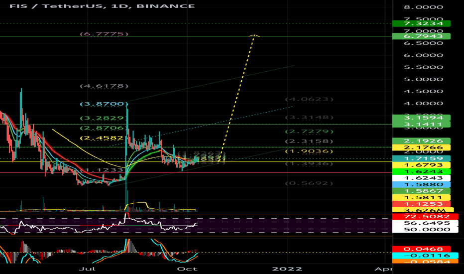Select the blue (3.8700) level label
464x274 pixels.
(x=104, y=104)
